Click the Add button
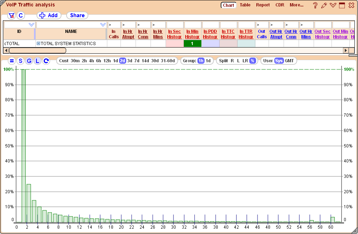Viewport: 358px width, 234px height. (x=49, y=15)
